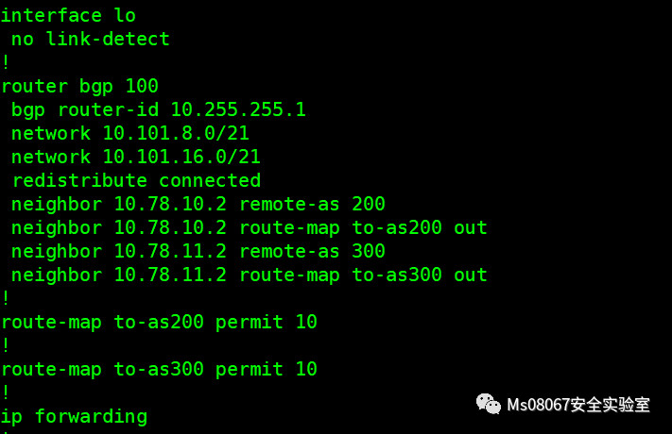Click the WeChat logo in the watermark
Screen dimensions: 672x434
[x=489, y=404]
